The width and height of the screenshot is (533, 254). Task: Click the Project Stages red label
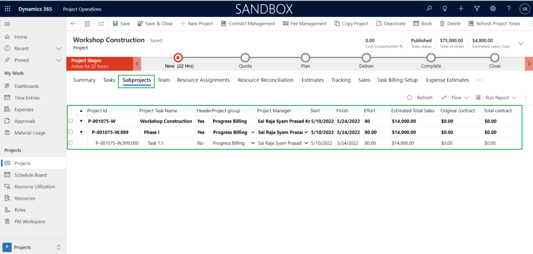[x=99, y=63]
